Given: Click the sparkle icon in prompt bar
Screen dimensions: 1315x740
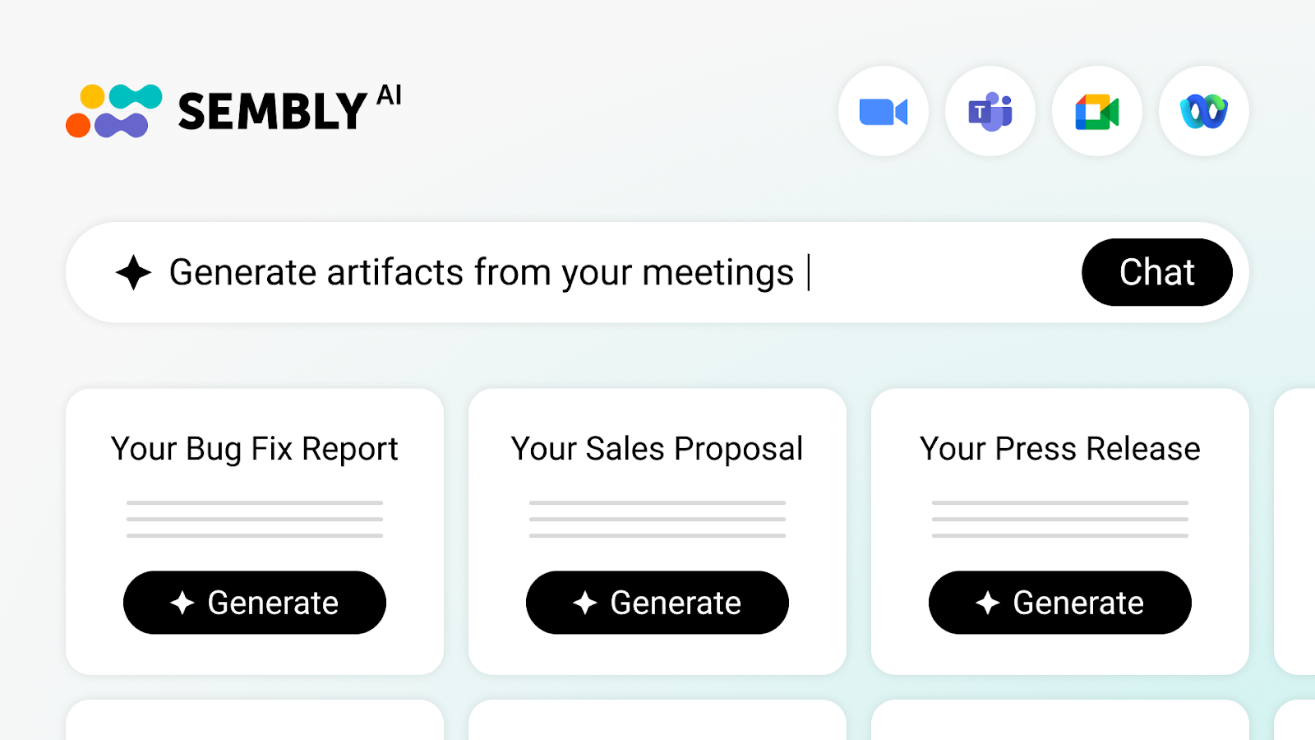Looking at the screenshot, I should [133, 272].
